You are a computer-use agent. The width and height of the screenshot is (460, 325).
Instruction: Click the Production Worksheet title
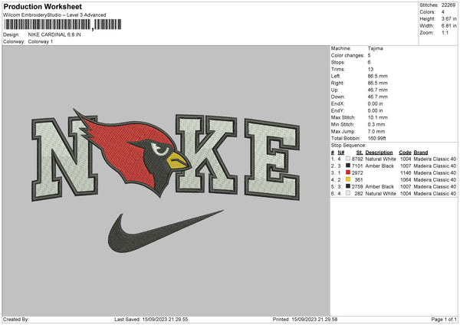click(x=42, y=6)
